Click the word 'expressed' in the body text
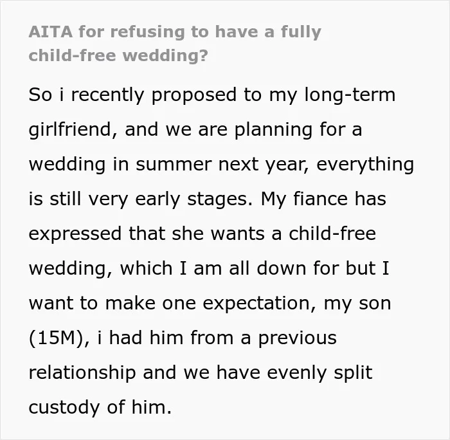450x440 pixels. tap(75, 234)
